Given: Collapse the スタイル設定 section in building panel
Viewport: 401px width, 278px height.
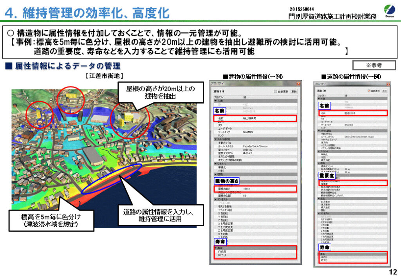Looking at the screenshot, I should [x=215, y=139].
